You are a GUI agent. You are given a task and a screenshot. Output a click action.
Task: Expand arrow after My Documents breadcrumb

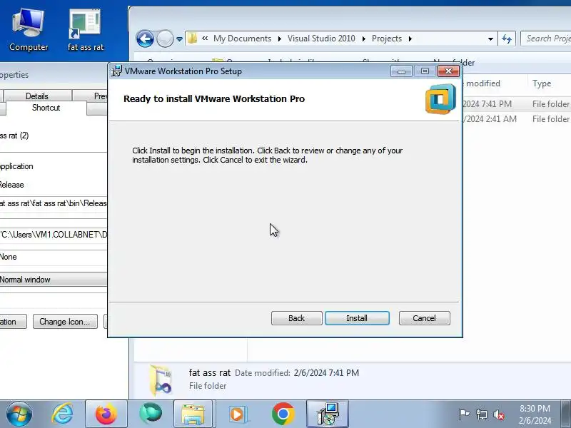click(x=280, y=39)
